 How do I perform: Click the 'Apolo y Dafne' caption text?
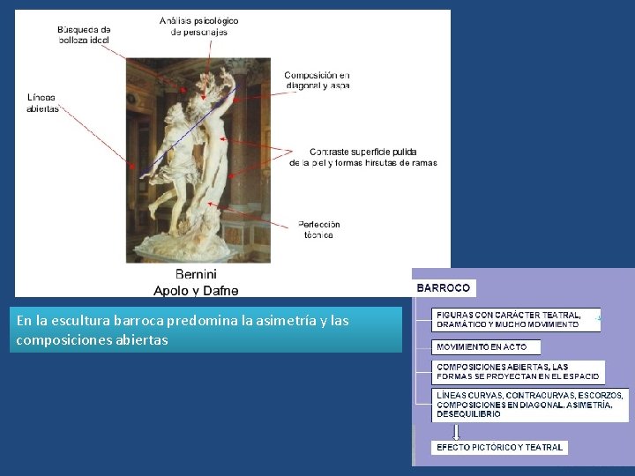pyautogui.click(x=196, y=291)
